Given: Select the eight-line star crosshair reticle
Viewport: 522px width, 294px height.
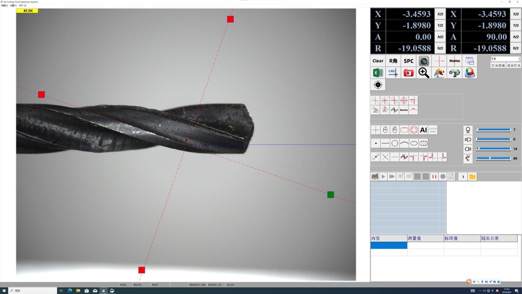Looking at the screenshot, I should (385, 100).
